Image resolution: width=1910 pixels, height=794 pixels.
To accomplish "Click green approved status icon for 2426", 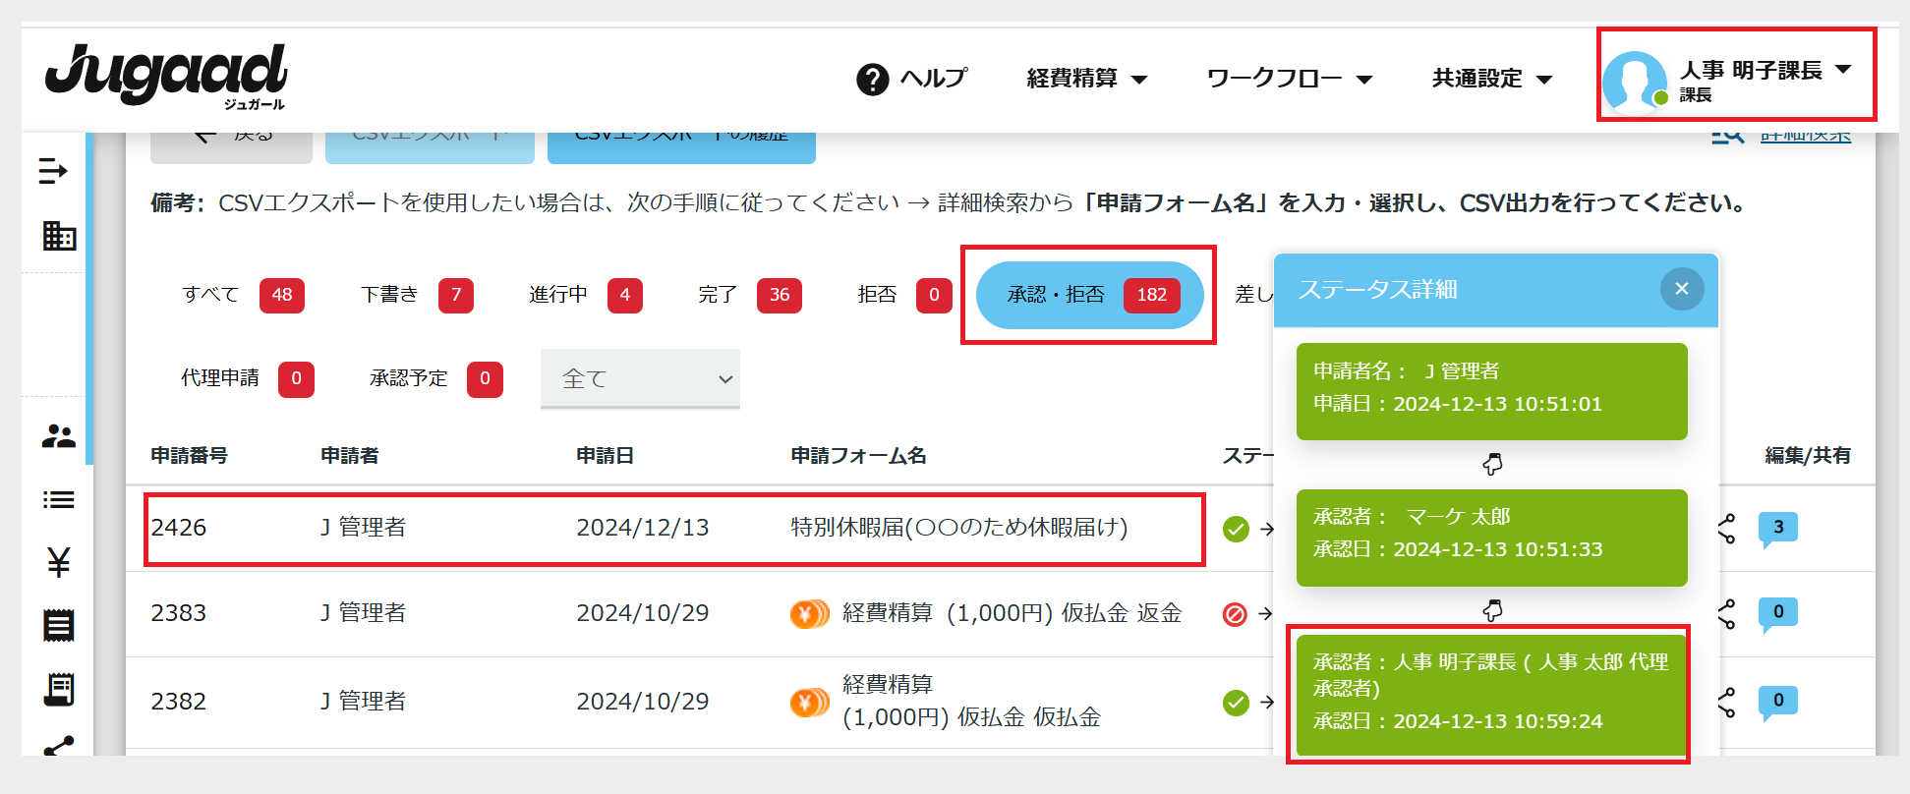I will point(1236,529).
